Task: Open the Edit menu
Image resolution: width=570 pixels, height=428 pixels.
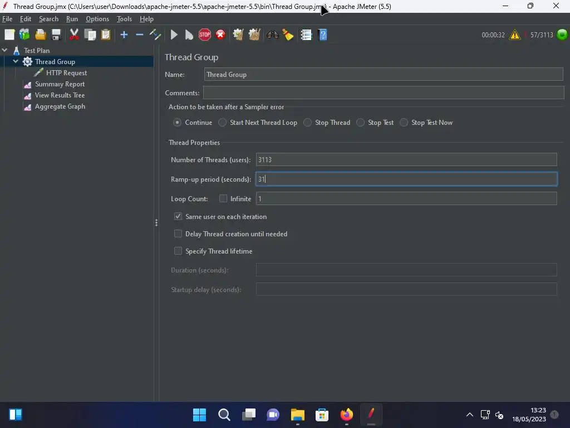Action: click(x=26, y=19)
